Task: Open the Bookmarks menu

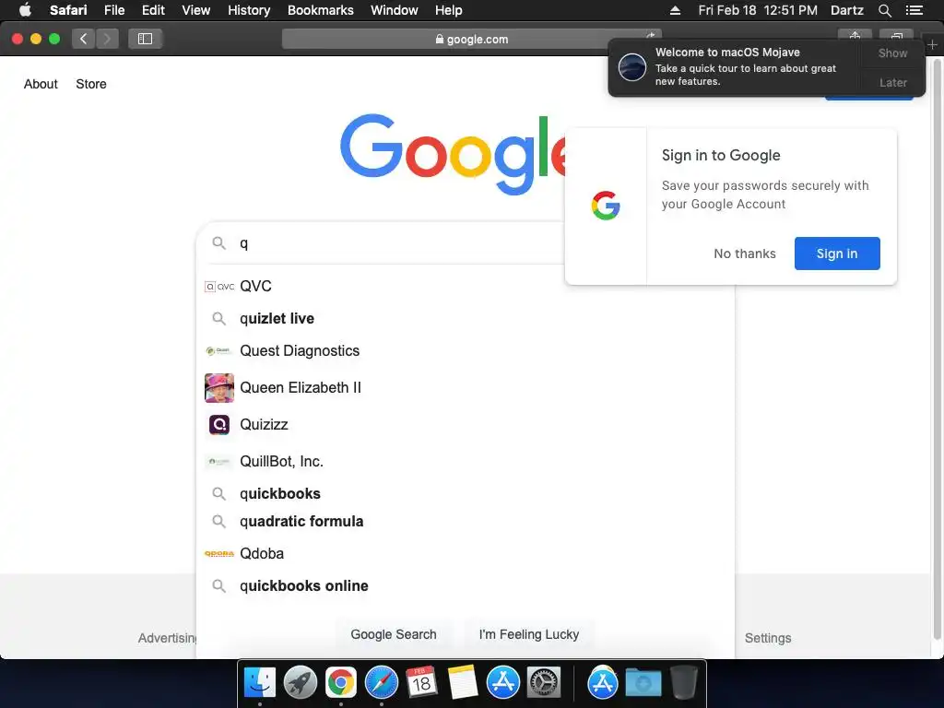Action: point(320,10)
